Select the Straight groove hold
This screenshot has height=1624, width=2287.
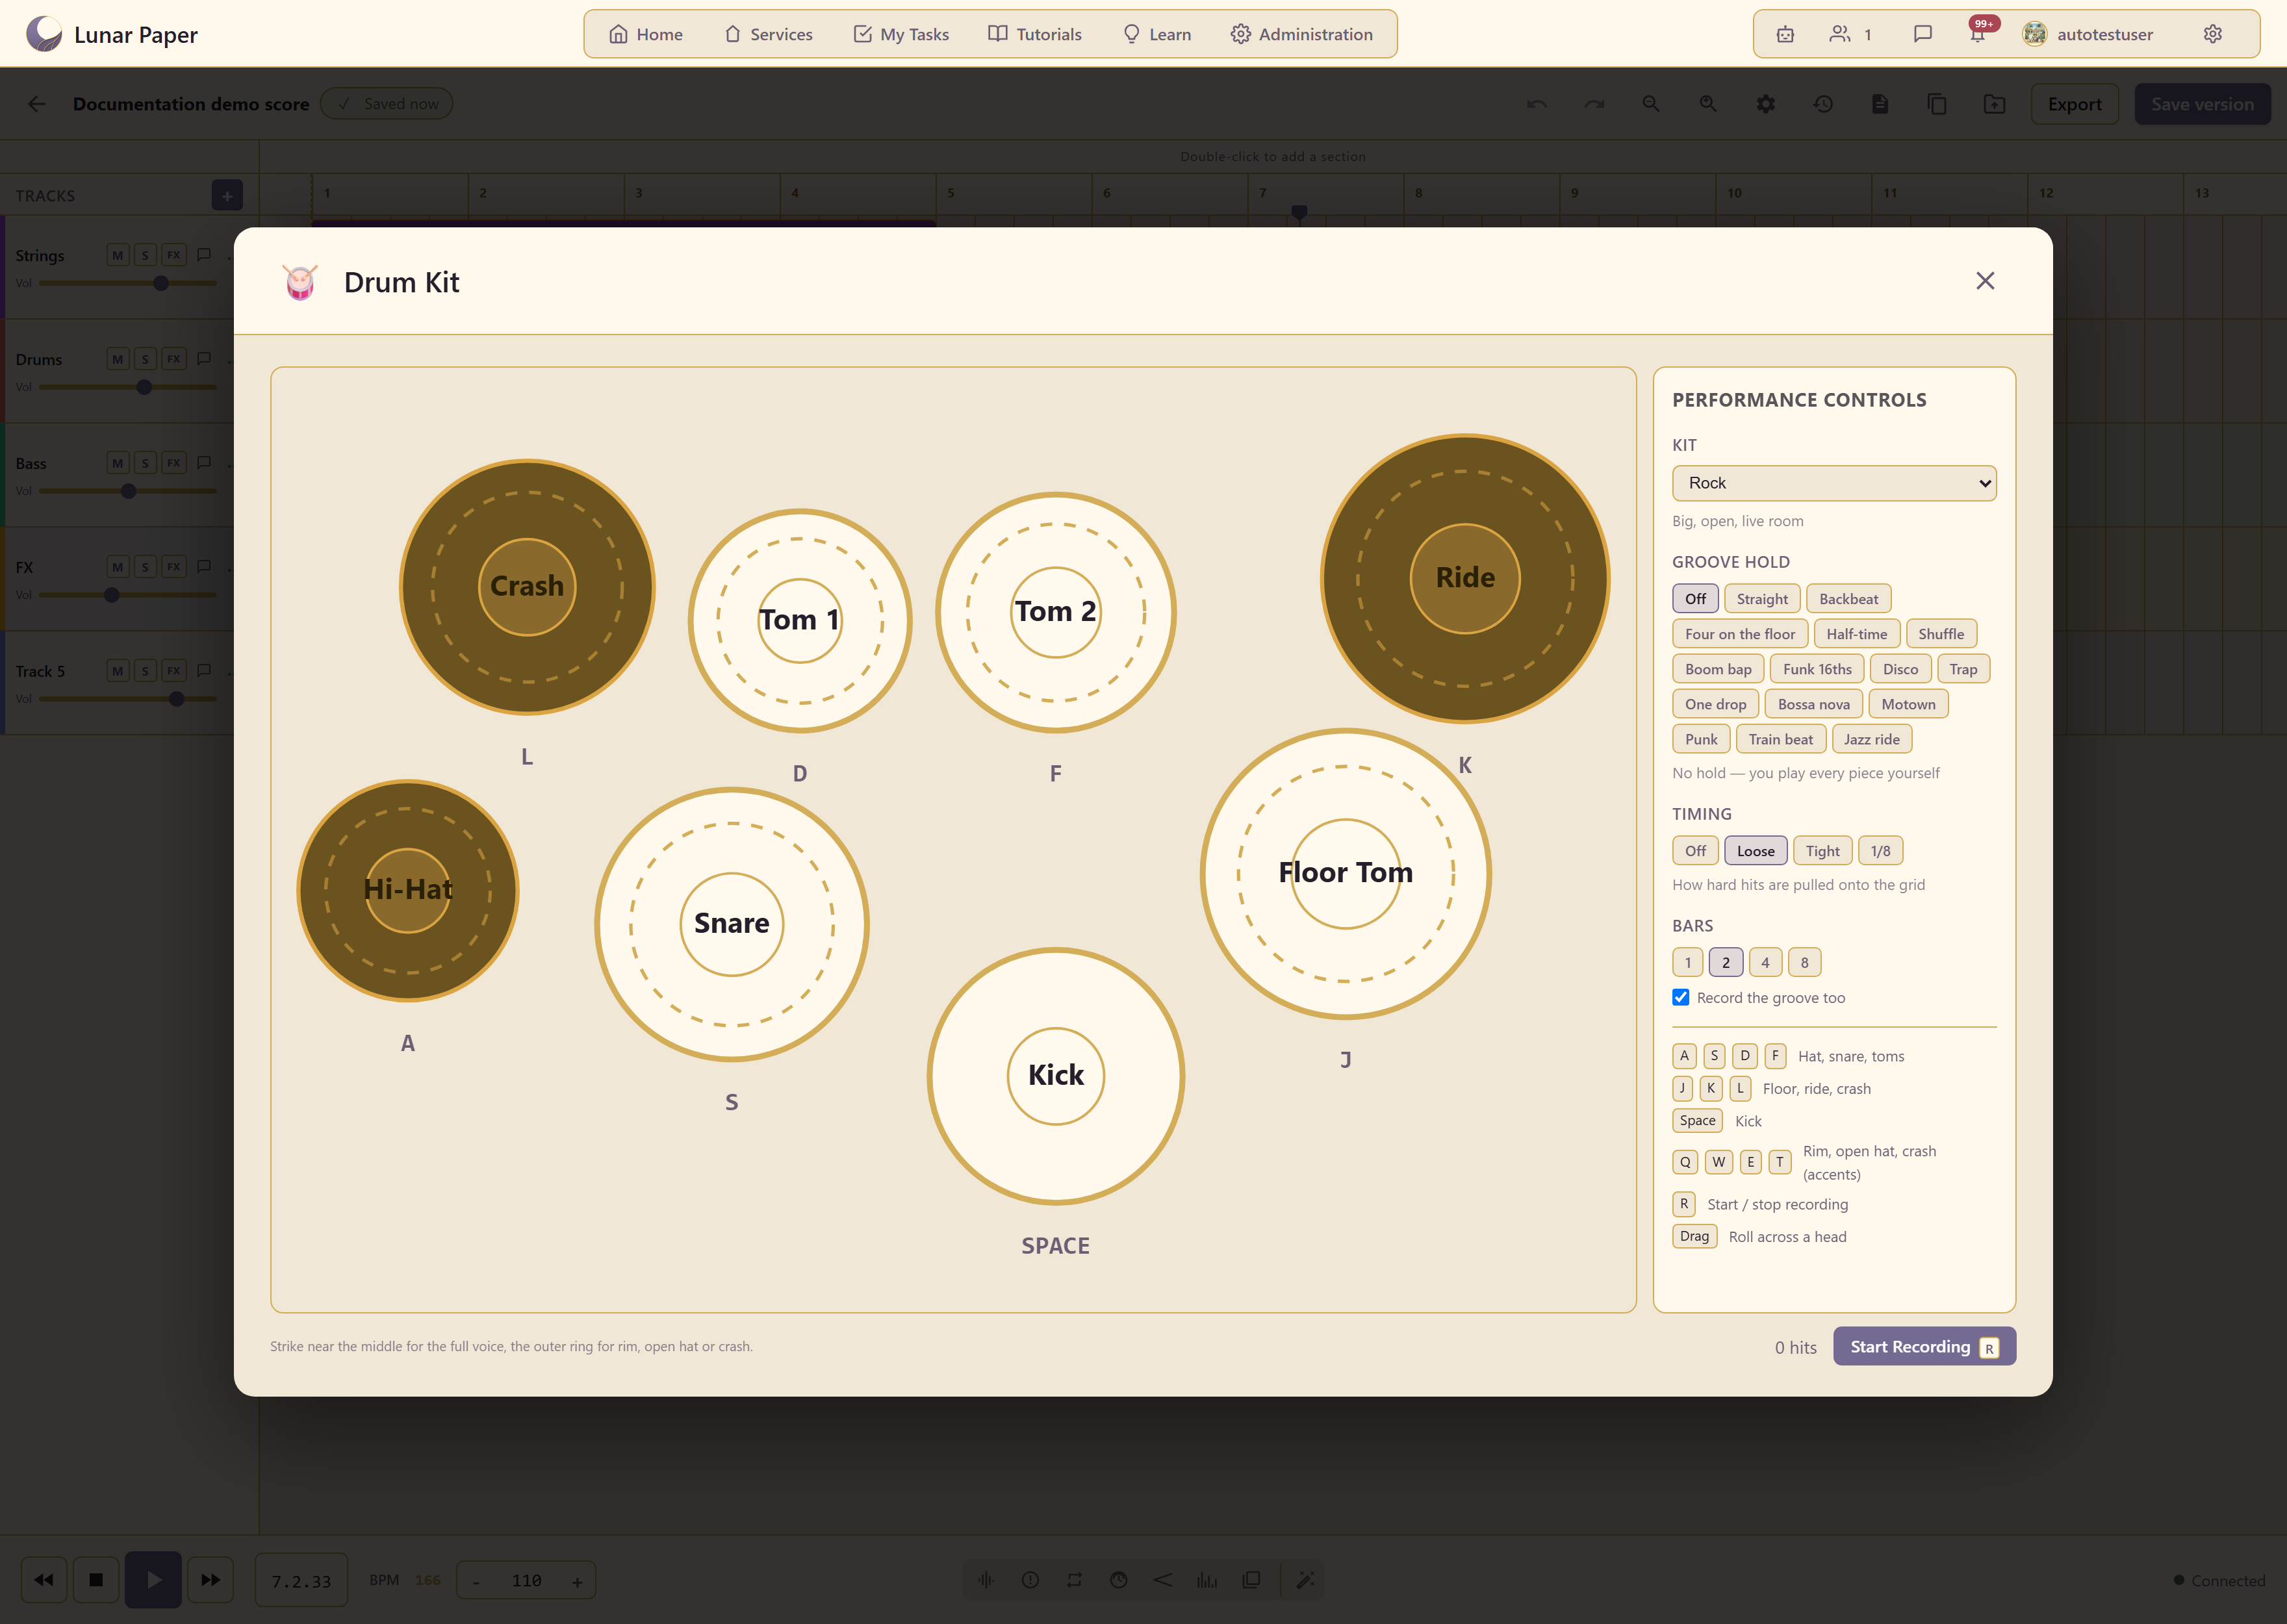[1761, 599]
